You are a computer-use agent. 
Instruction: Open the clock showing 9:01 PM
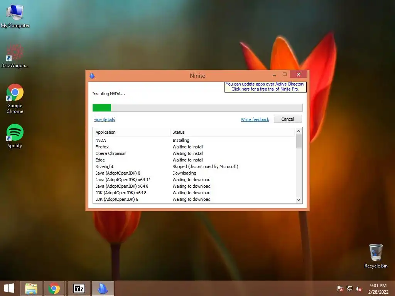pos(378,288)
